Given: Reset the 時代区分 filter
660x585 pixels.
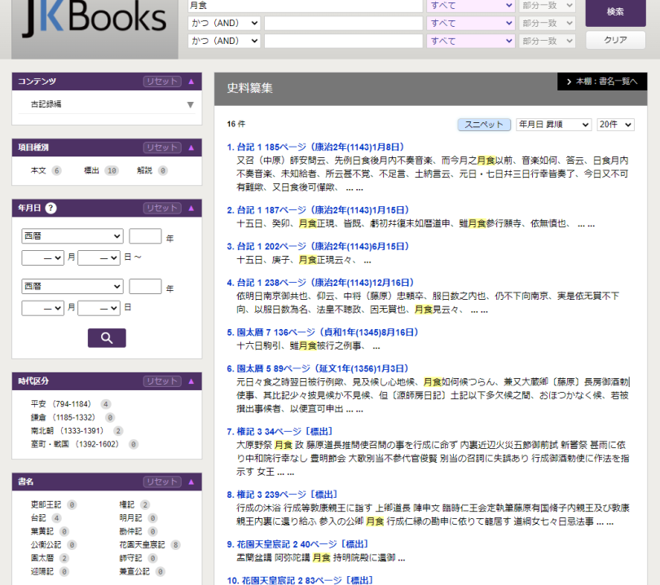Looking at the screenshot, I should click(x=162, y=380).
